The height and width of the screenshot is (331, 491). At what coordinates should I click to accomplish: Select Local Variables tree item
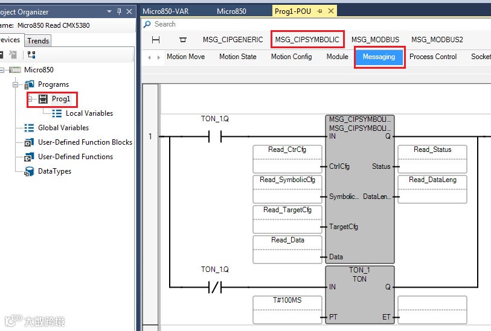coord(89,113)
